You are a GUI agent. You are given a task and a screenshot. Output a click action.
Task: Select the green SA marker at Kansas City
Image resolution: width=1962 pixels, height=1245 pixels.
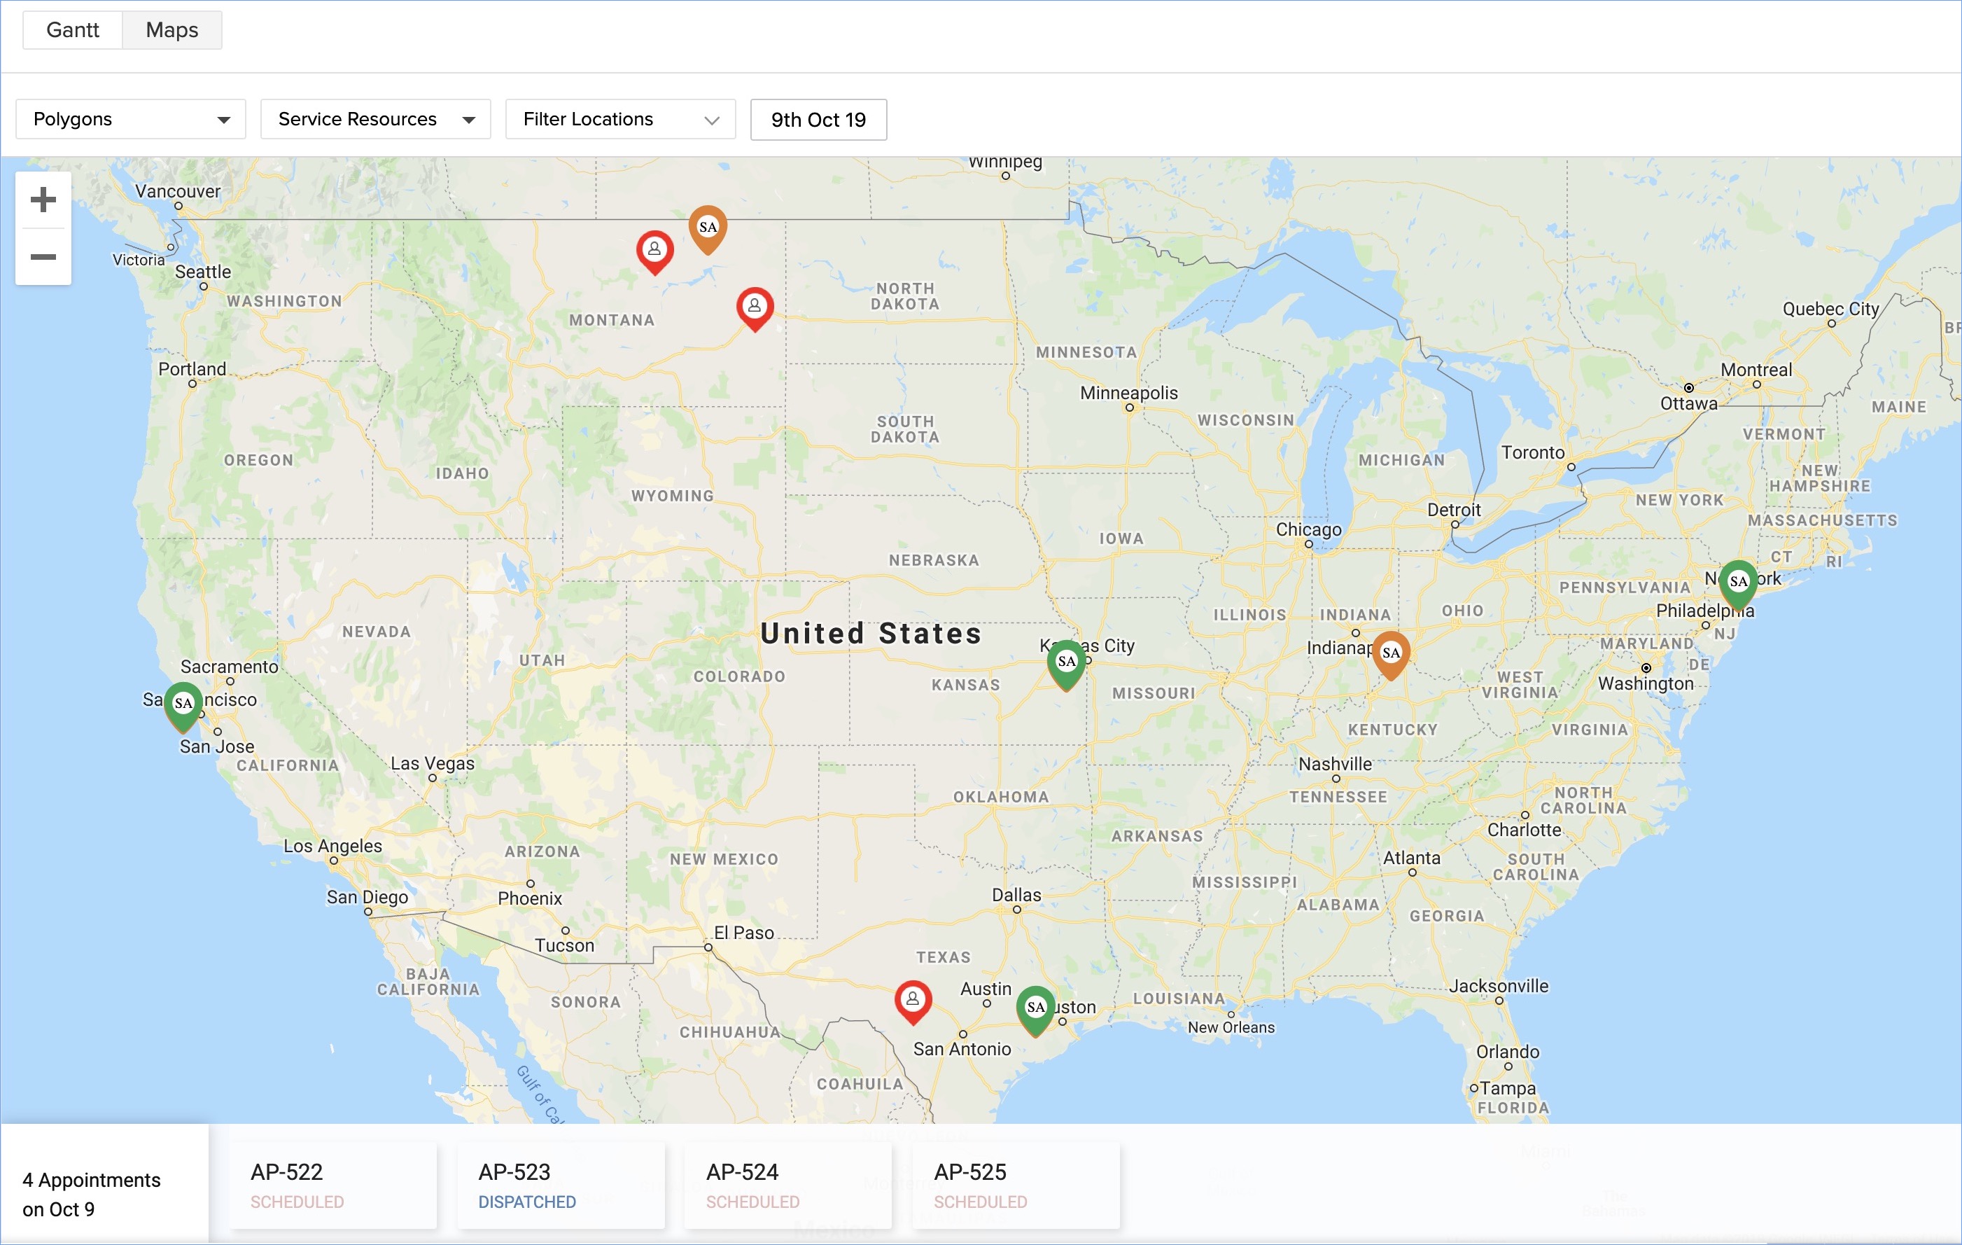coord(1066,663)
